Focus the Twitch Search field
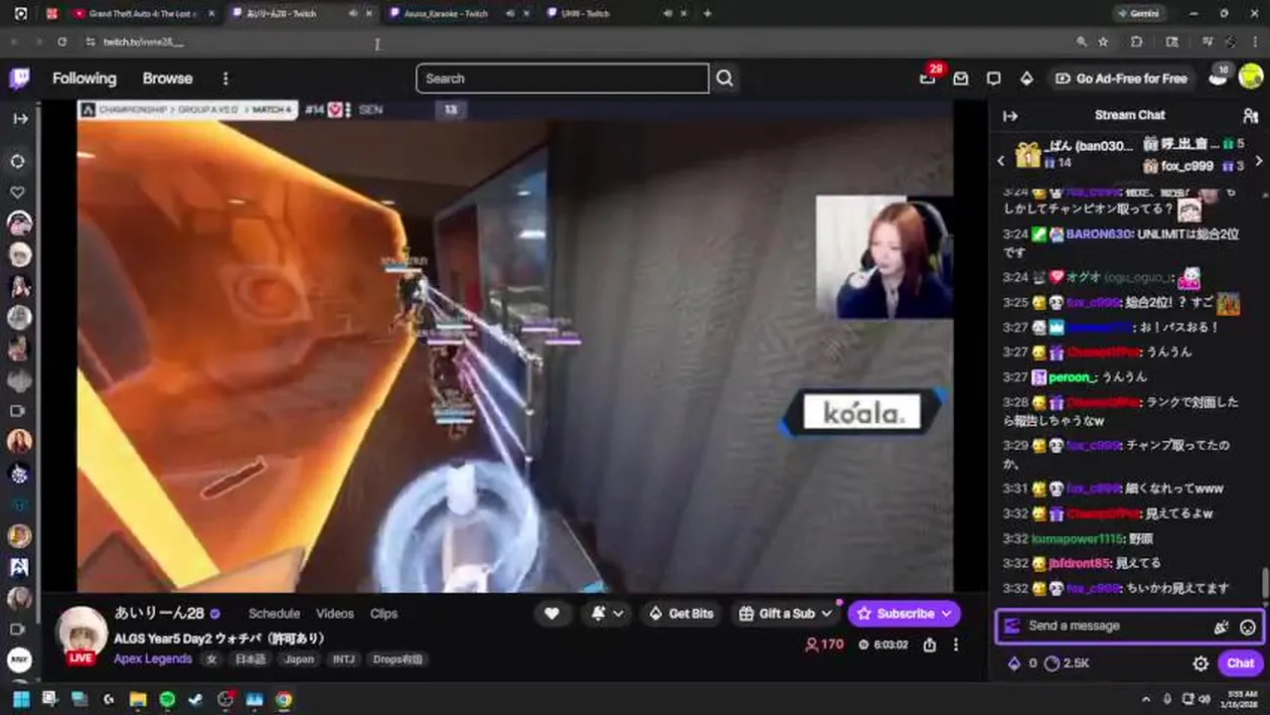 pos(562,78)
